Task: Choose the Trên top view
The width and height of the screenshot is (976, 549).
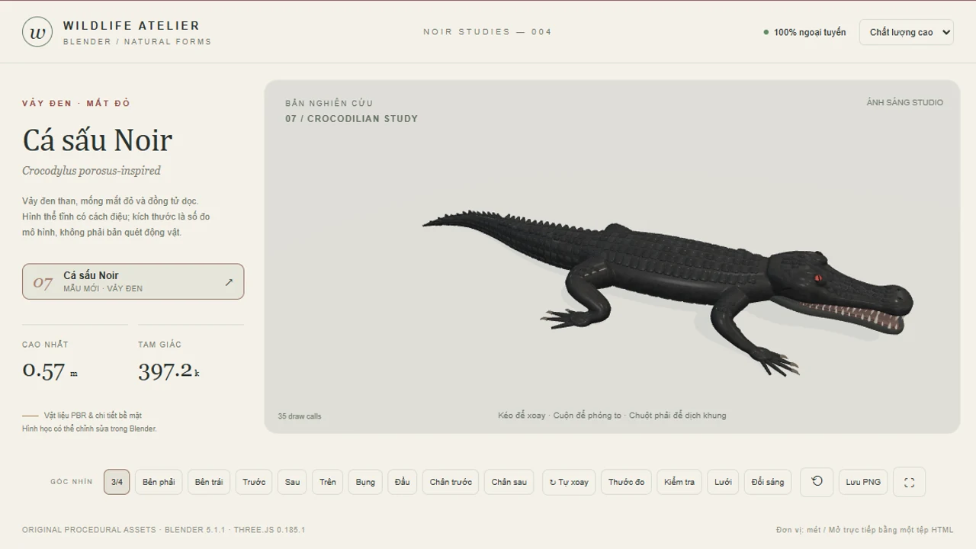Action: coord(328,482)
